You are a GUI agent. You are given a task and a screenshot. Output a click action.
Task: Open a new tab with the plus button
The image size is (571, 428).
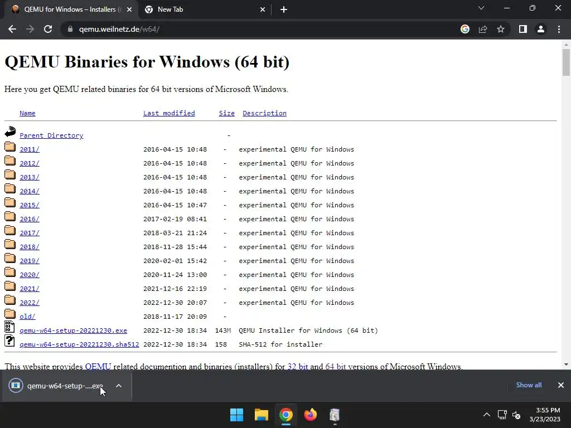(284, 10)
